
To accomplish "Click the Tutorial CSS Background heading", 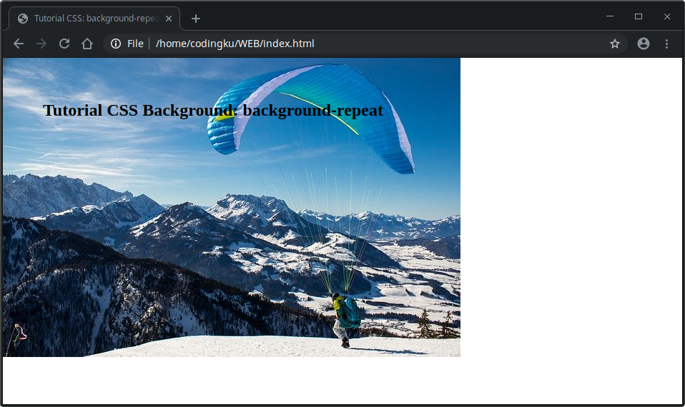I will [x=213, y=111].
